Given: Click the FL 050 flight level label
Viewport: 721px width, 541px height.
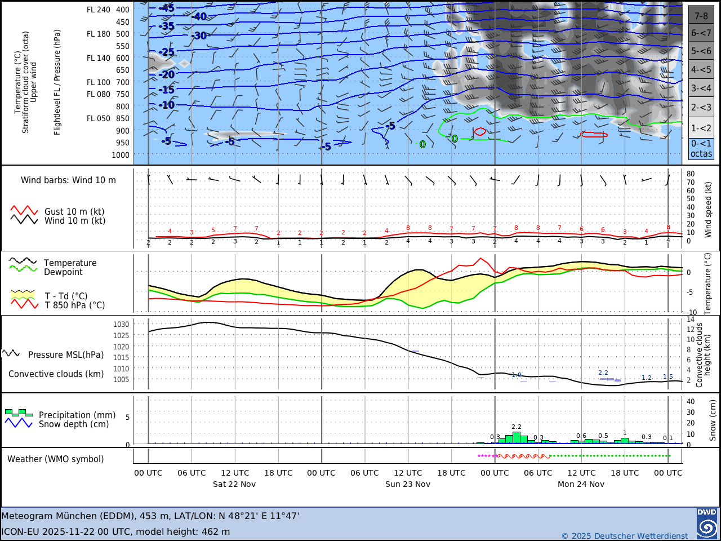Looking at the screenshot, I should pyautogui.click(x=99, y=118).
